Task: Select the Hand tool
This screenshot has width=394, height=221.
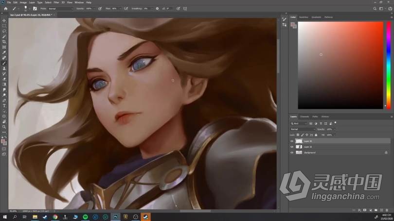Action: click(x=4, y=121)
